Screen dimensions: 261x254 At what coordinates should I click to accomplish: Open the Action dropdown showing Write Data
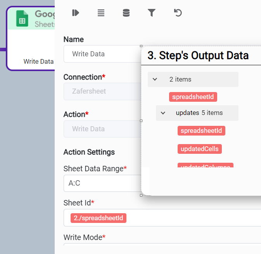click(x=102, y=129)
